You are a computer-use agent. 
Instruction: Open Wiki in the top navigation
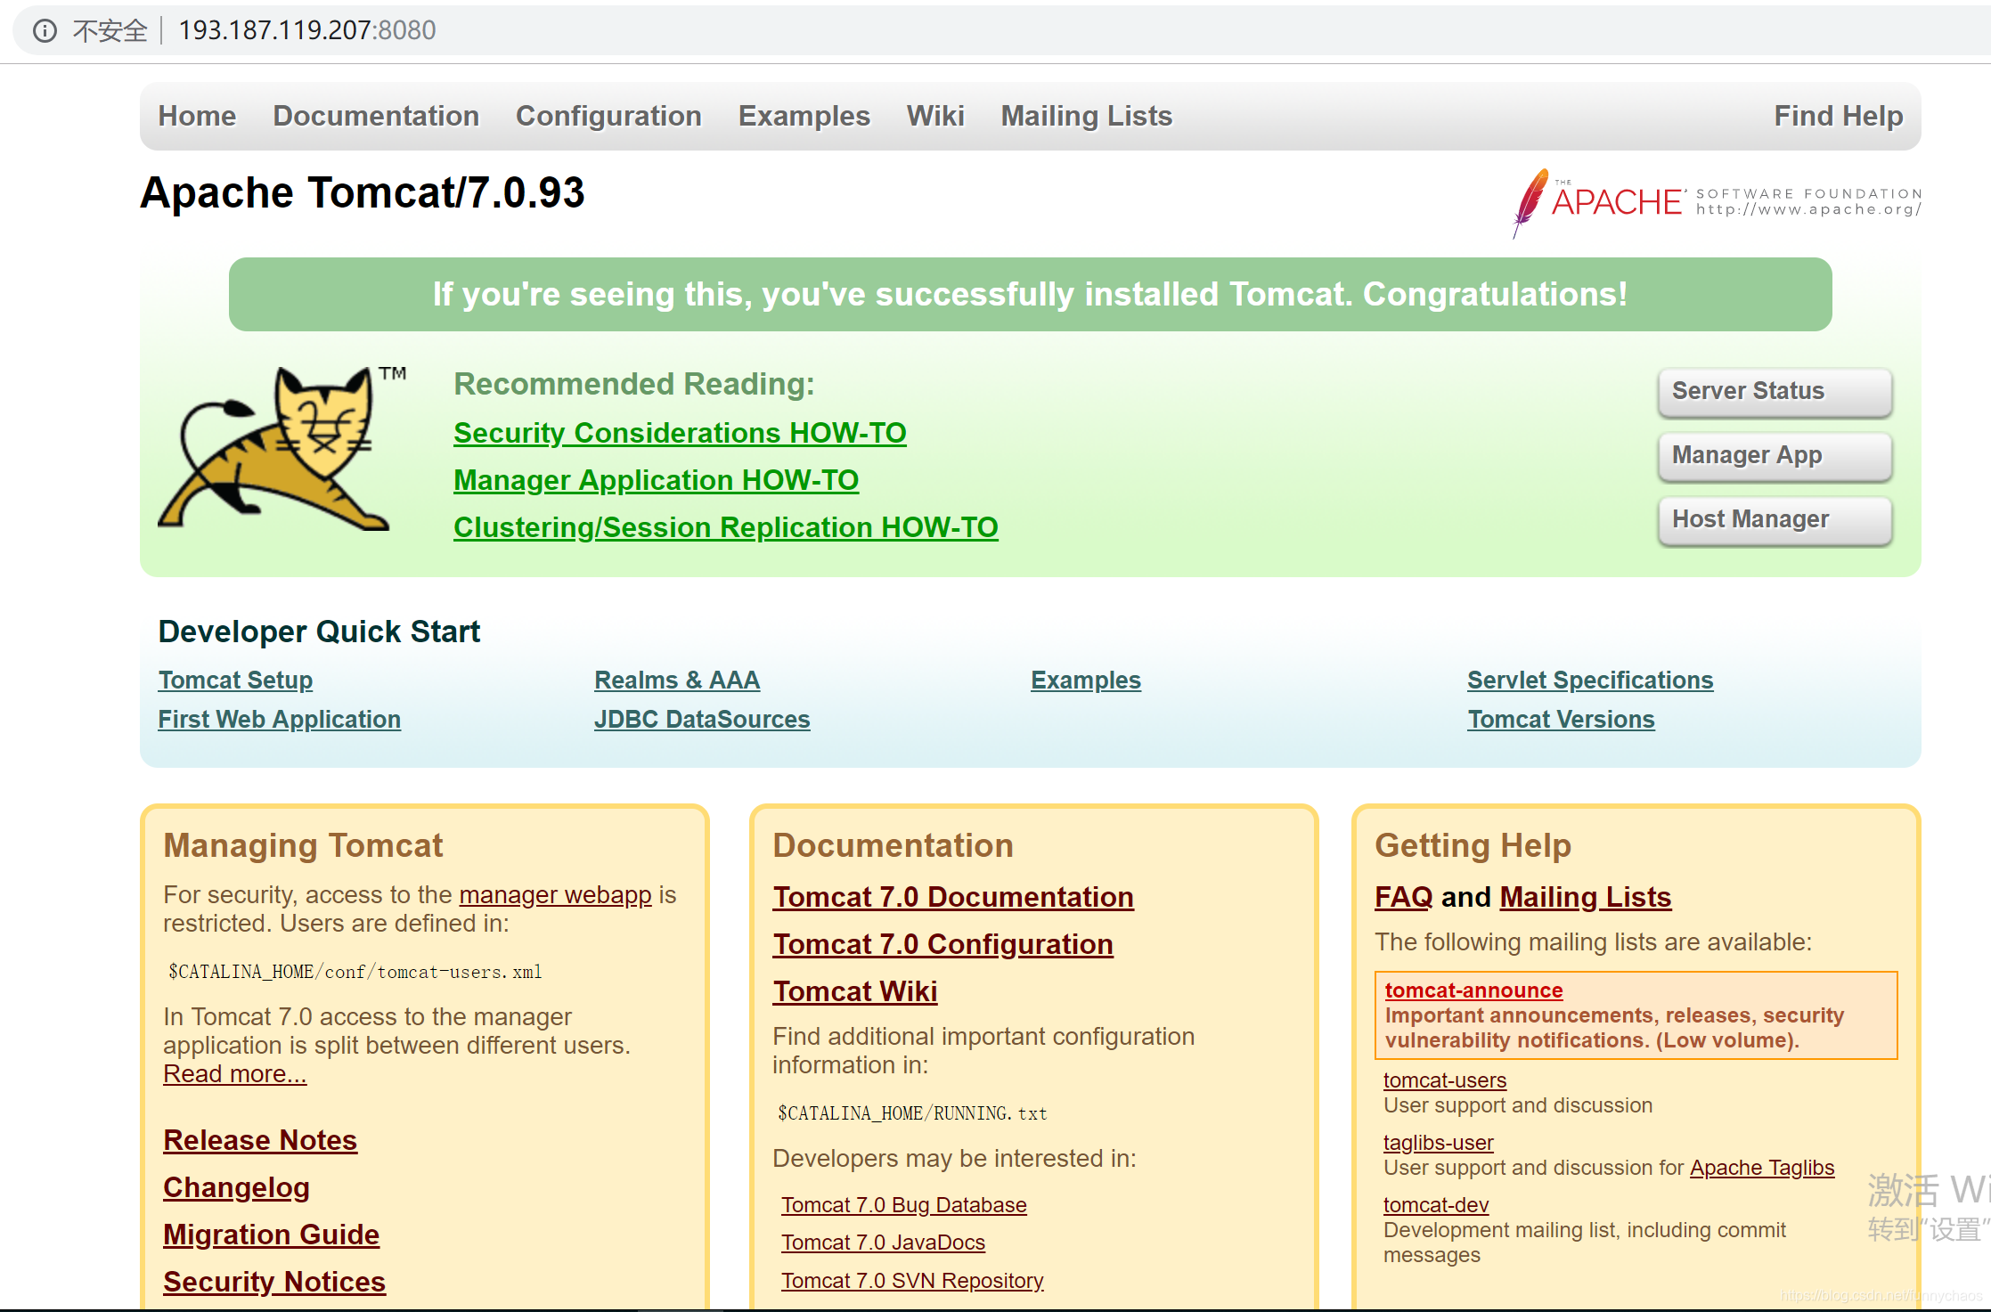(x=935, y=116)
